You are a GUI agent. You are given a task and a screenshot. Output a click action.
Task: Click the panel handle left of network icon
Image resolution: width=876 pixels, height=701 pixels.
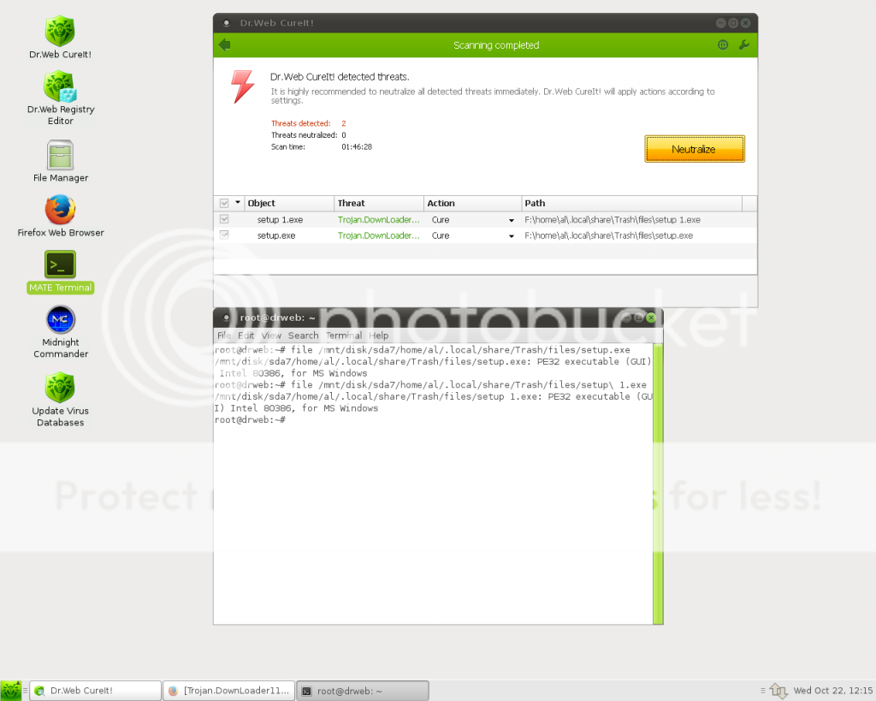coord(762,691)
